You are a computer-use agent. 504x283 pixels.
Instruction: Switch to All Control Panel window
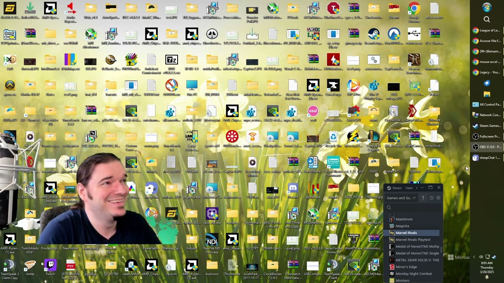[487, 105]
